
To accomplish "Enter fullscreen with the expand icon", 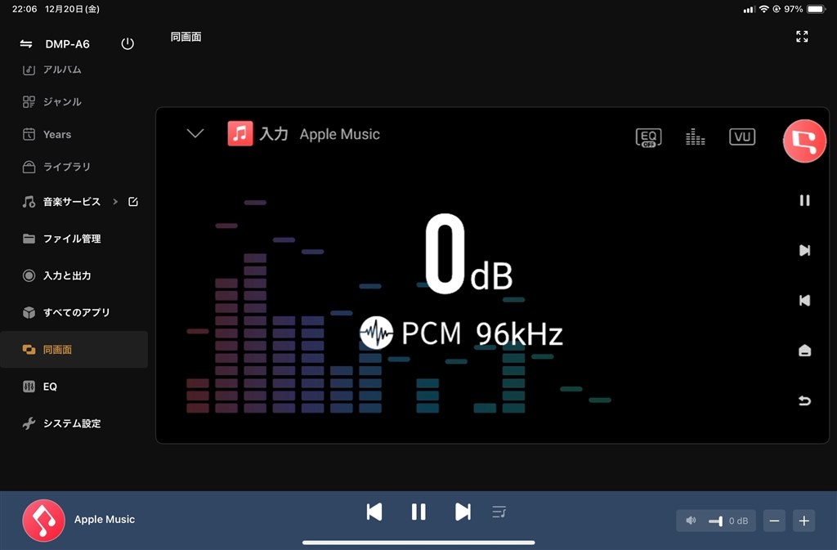I will click(802, 37).
